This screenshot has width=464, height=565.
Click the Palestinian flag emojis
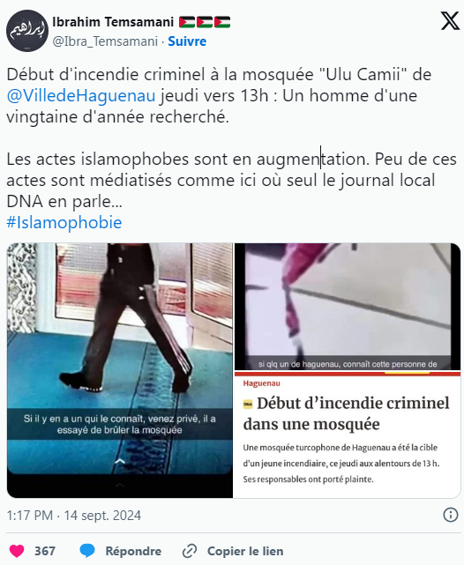(205, 22)
